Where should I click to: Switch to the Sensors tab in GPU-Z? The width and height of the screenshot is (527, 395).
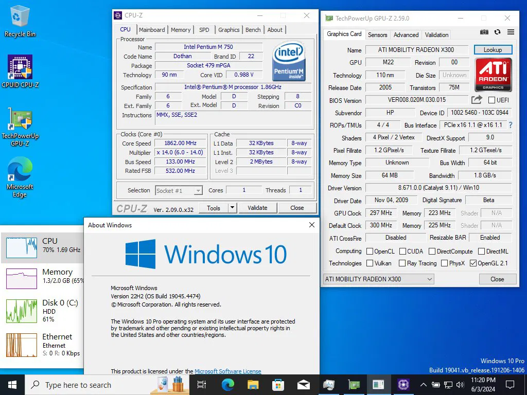(x=377, y=35)
